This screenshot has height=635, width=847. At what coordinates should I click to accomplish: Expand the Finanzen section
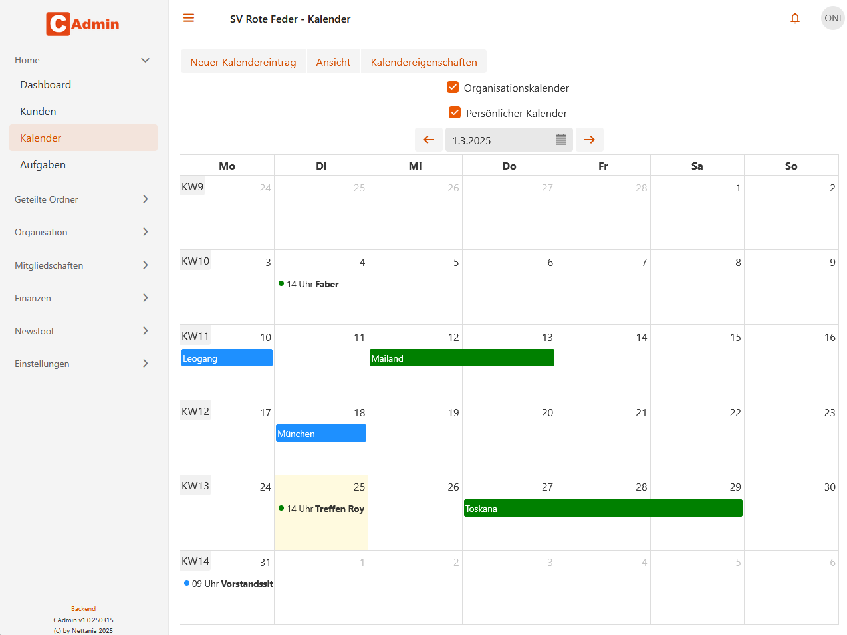tap(84, 298)
